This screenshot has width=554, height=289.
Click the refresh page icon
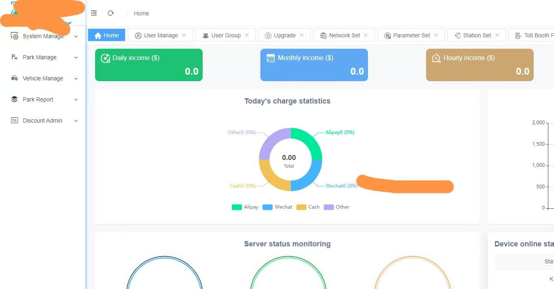pyautogui.click(x=110, y=13)
